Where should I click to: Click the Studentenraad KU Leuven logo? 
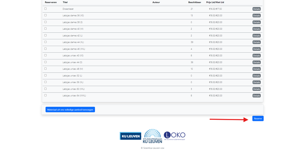point(152,136)
